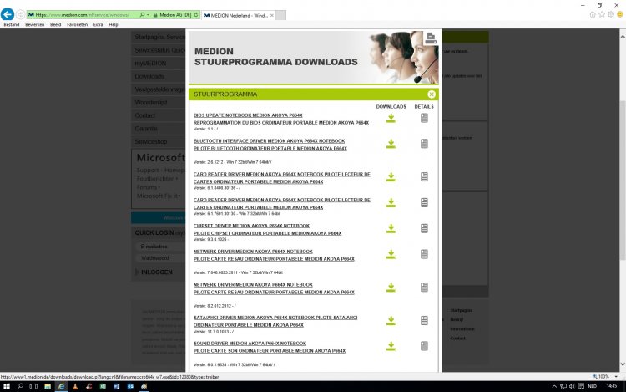Open the Bestand menu
The height and width of the screenshot is (392, 626).
pyautogui.click(x=12, y=25)
